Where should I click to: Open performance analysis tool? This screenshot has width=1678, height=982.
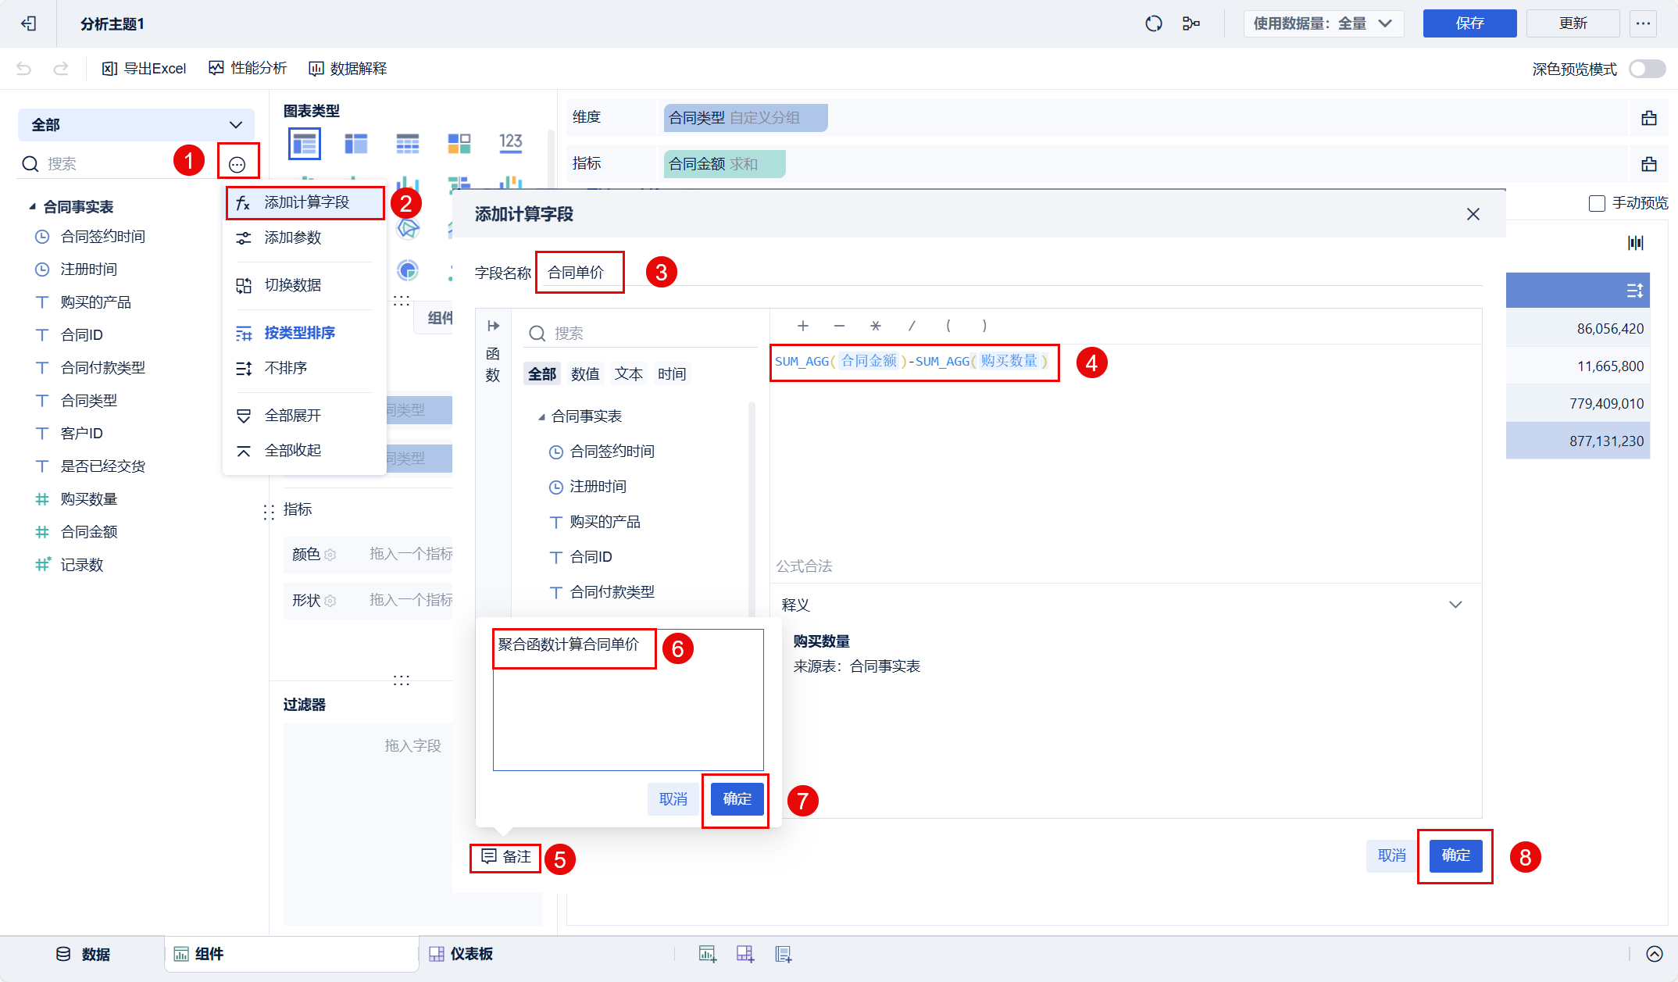(248, 69)
